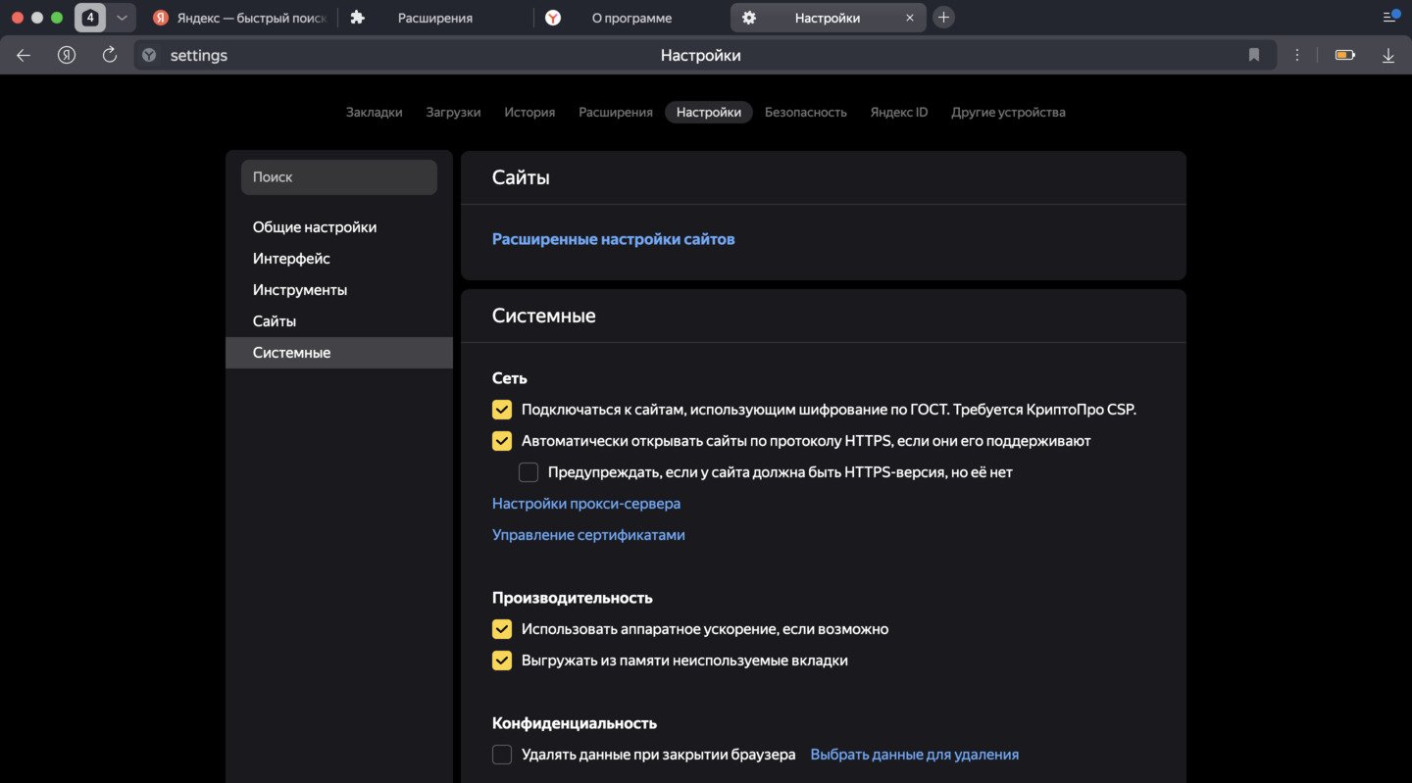Uncheck hardware acceleration checkbox

pos(502,629)
